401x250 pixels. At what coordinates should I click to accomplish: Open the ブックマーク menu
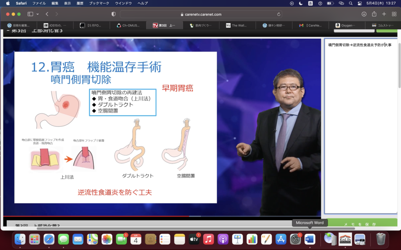99,3
